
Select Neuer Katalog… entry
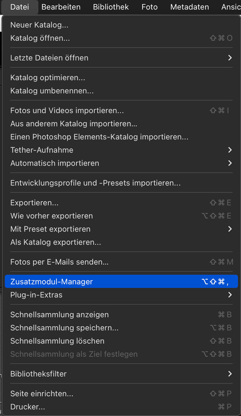[x=39, y=25]
